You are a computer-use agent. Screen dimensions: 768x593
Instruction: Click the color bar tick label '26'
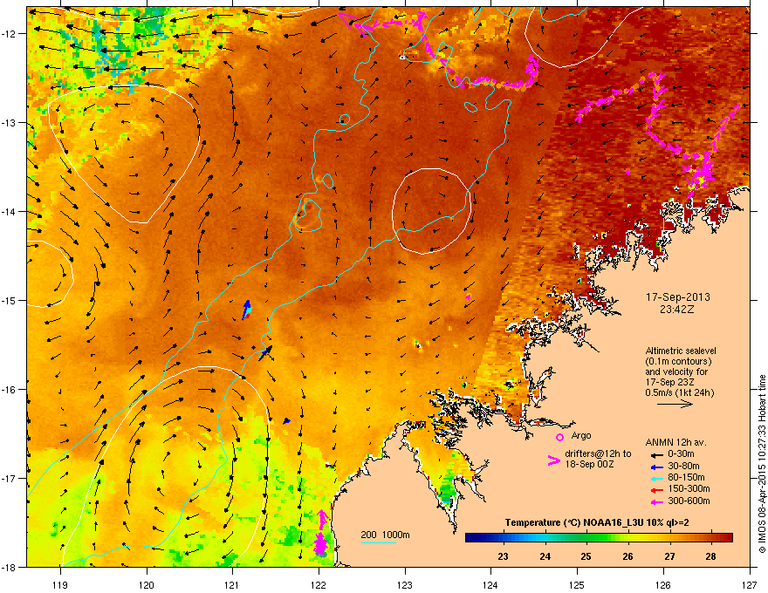click(627, 556)
